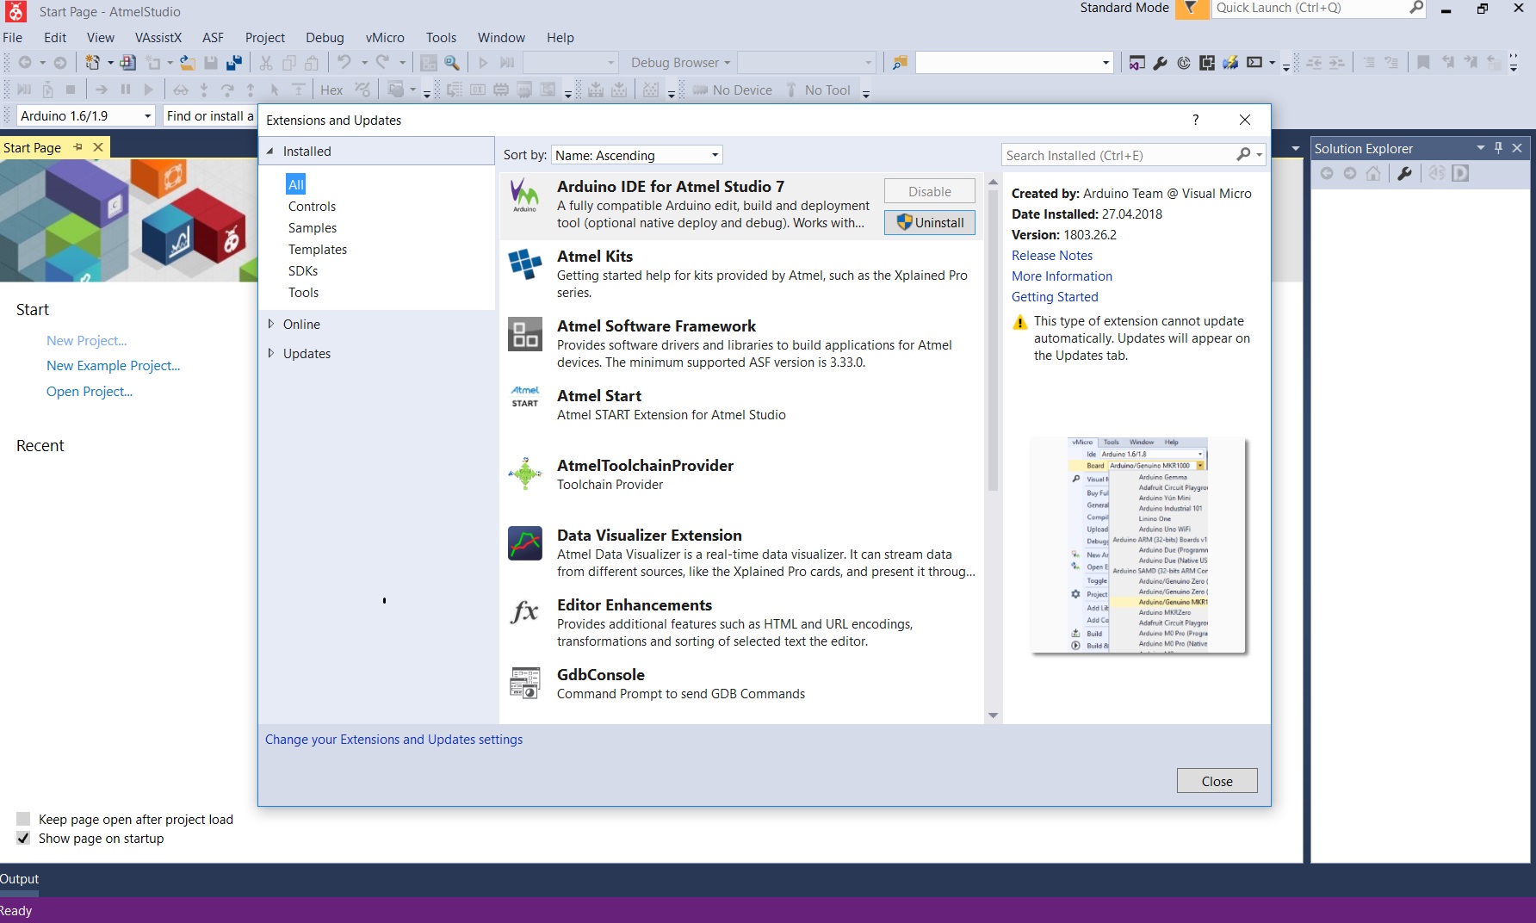
Task: Open the Getting Started link
Action: coord(1055,297)
